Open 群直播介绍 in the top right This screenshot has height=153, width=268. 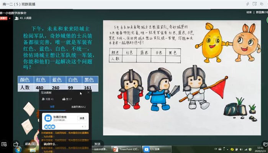[261, 12]
